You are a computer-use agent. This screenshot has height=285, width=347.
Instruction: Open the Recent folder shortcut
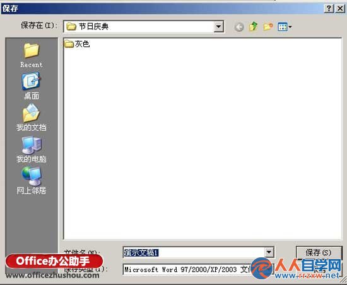[x=31, y=55]
